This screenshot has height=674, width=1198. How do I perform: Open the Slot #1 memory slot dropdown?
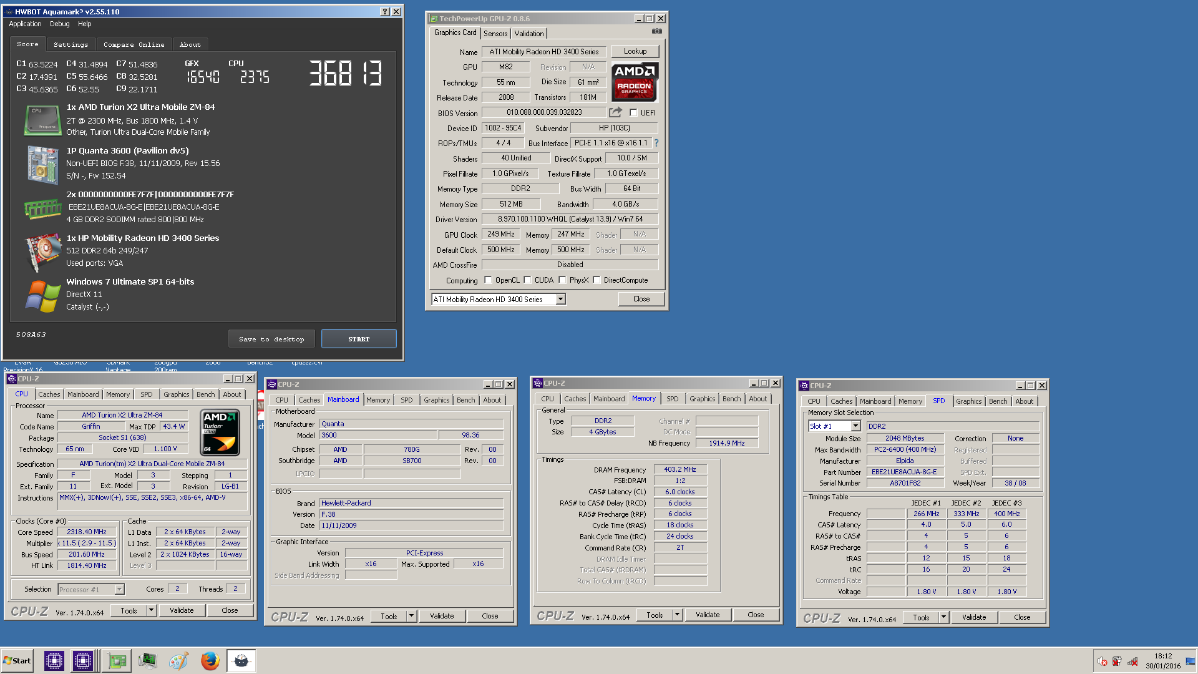(x=855, y=426)
